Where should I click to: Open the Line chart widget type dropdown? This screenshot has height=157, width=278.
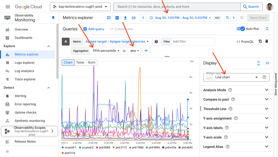[236, 77]
